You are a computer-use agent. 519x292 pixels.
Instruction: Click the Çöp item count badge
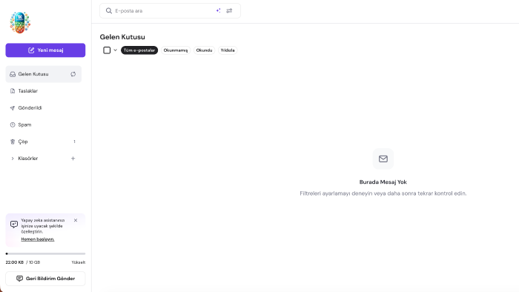tap(74, 142)
